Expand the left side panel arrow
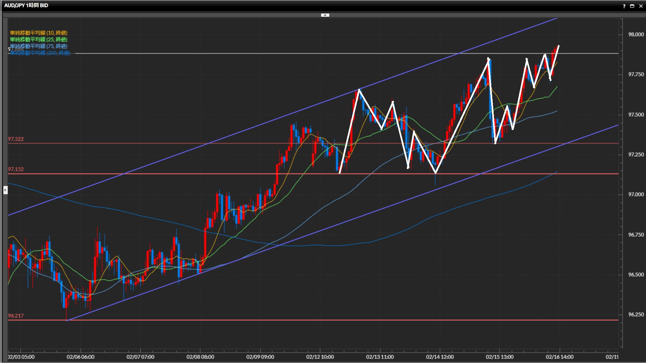Screen dimensions: 646x363 (5, 190)
